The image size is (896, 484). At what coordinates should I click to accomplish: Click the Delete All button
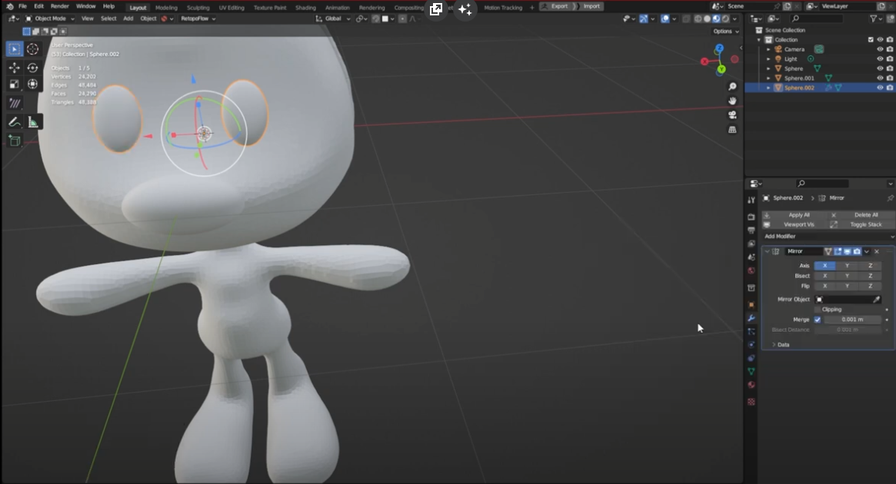coord(865,215)
